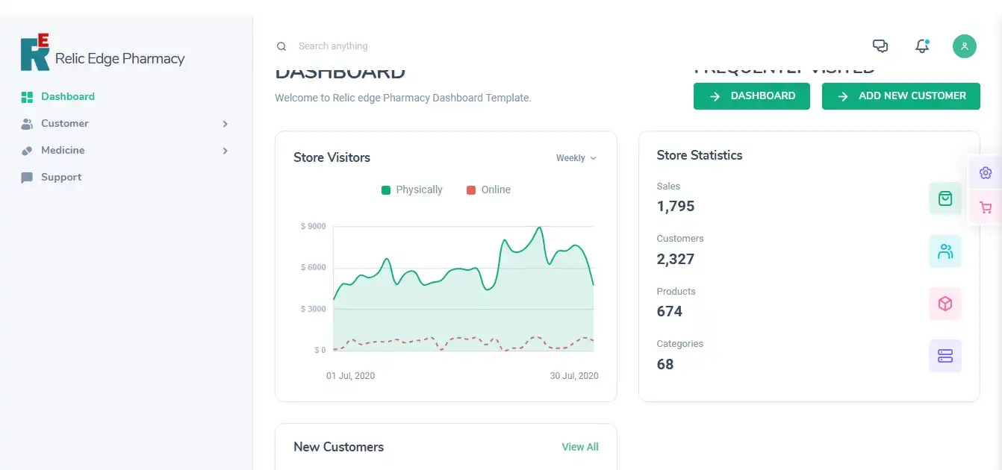Click the Products cube icon
This screenshot has height=470, width=1002.
[x=945, y=304]
